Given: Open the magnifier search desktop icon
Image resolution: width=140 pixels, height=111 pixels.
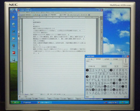Looking at the screenshot, I should pyautogui.click(x=14, y=60).
